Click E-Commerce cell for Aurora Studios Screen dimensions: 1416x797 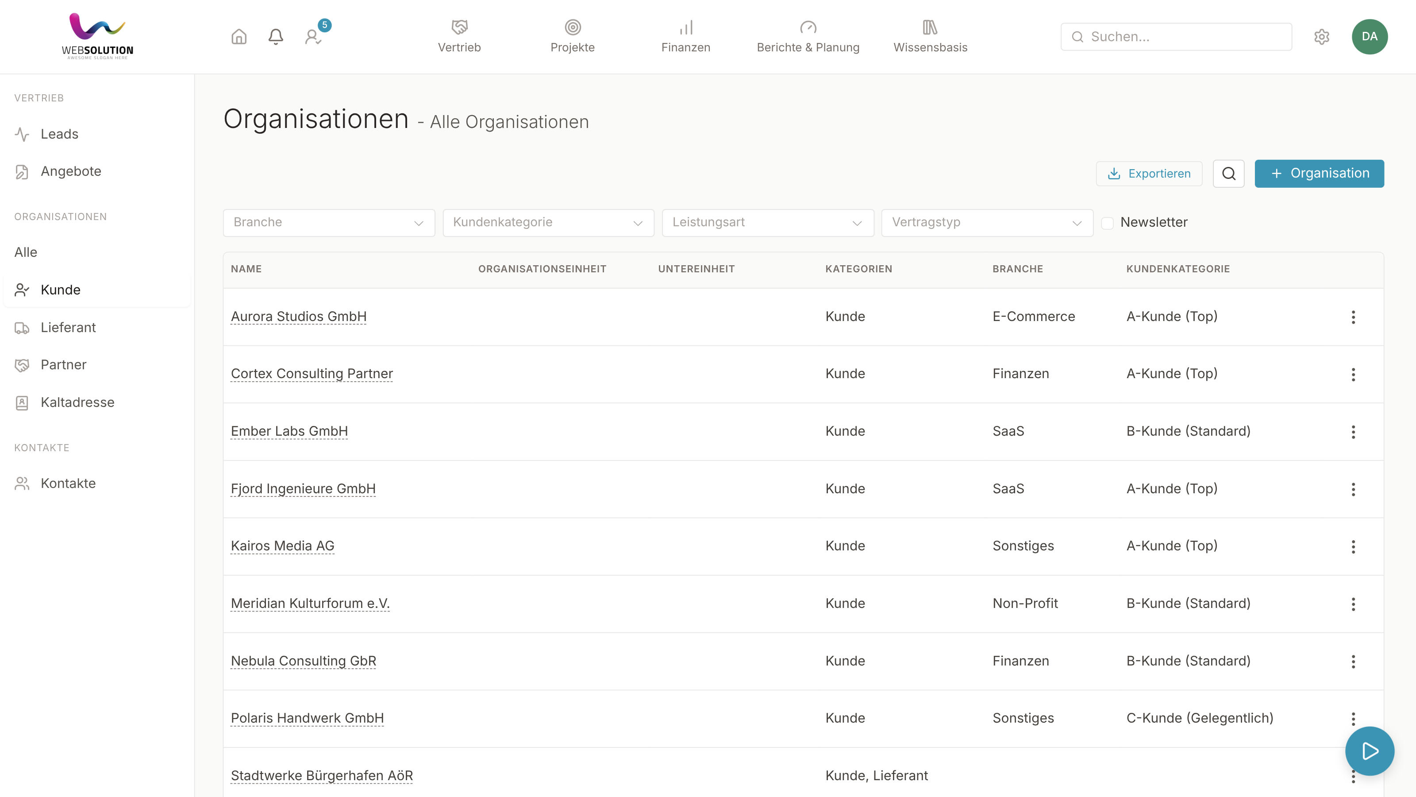(x=1033, y=316)
